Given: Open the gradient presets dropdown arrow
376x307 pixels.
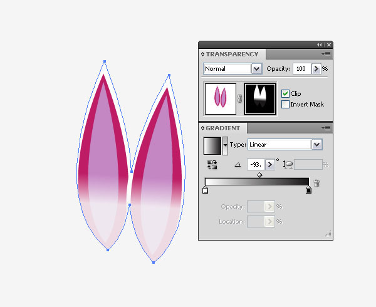Looking at the screenshot, I should (x=225, y=146).
